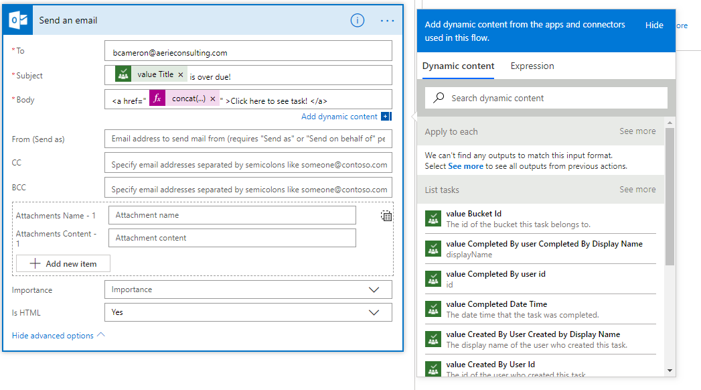The image size is (701, 390).
Task: Click the plus icon beside Add dynamic content
Action: (x=386, y=117)
